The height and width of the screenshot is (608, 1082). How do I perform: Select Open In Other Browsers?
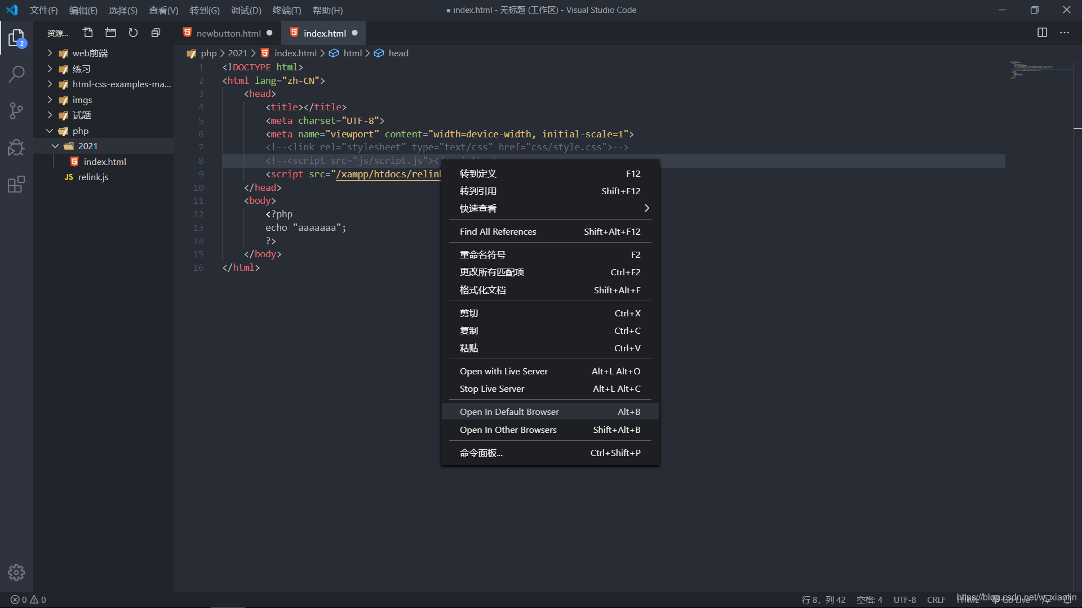pyautogui.click(x=550, y=430)
